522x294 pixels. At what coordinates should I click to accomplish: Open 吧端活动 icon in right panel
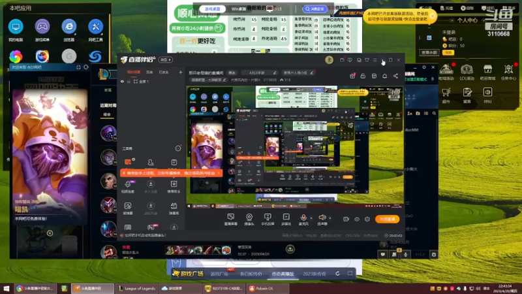[x=446, y=72]
